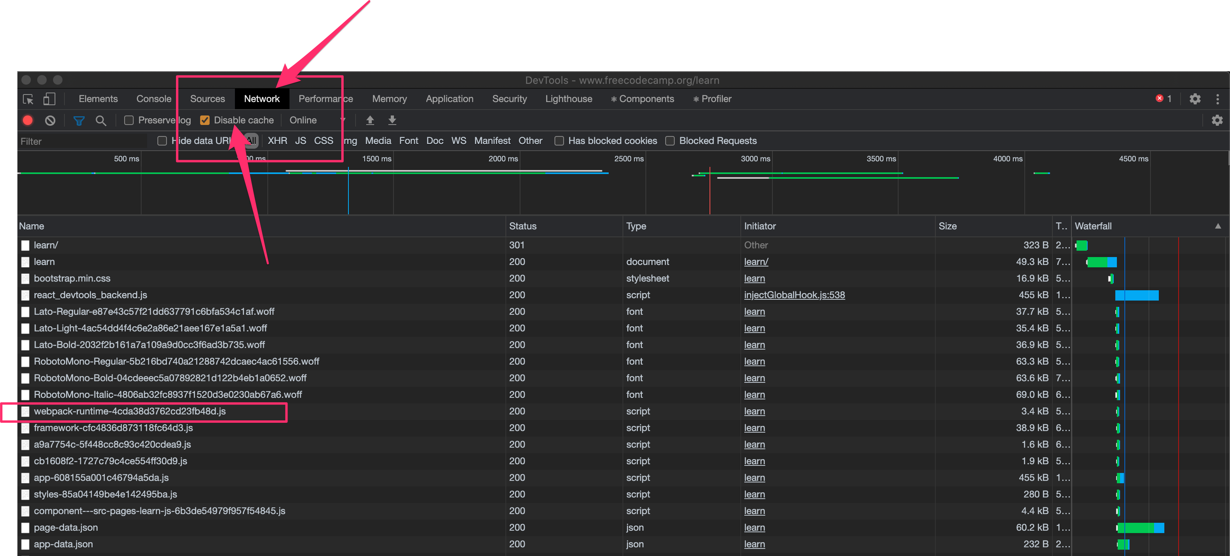Screen dimensions: 1230x556
Task: Clear all network requests
Action: 50,120
